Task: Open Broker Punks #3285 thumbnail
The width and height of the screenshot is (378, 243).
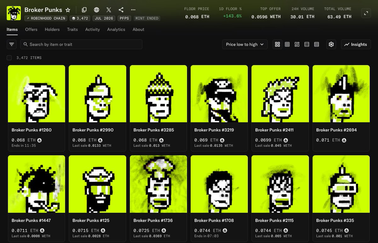Action: click(x=158, y=94)
